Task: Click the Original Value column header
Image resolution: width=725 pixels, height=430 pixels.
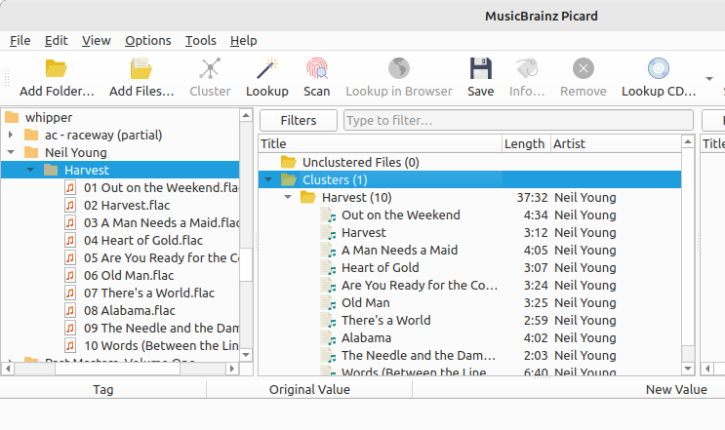Action: coord(309,389)
